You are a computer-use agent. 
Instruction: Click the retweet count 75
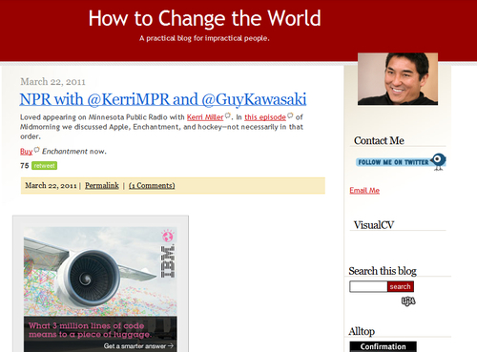click(25, 166)
